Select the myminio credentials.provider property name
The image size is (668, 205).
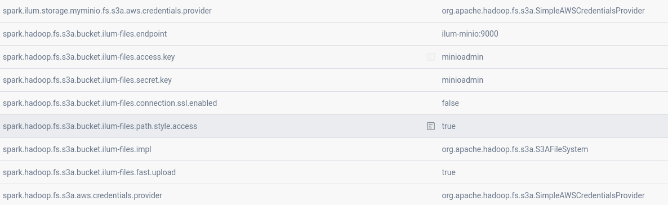click(x=108, y=11)
